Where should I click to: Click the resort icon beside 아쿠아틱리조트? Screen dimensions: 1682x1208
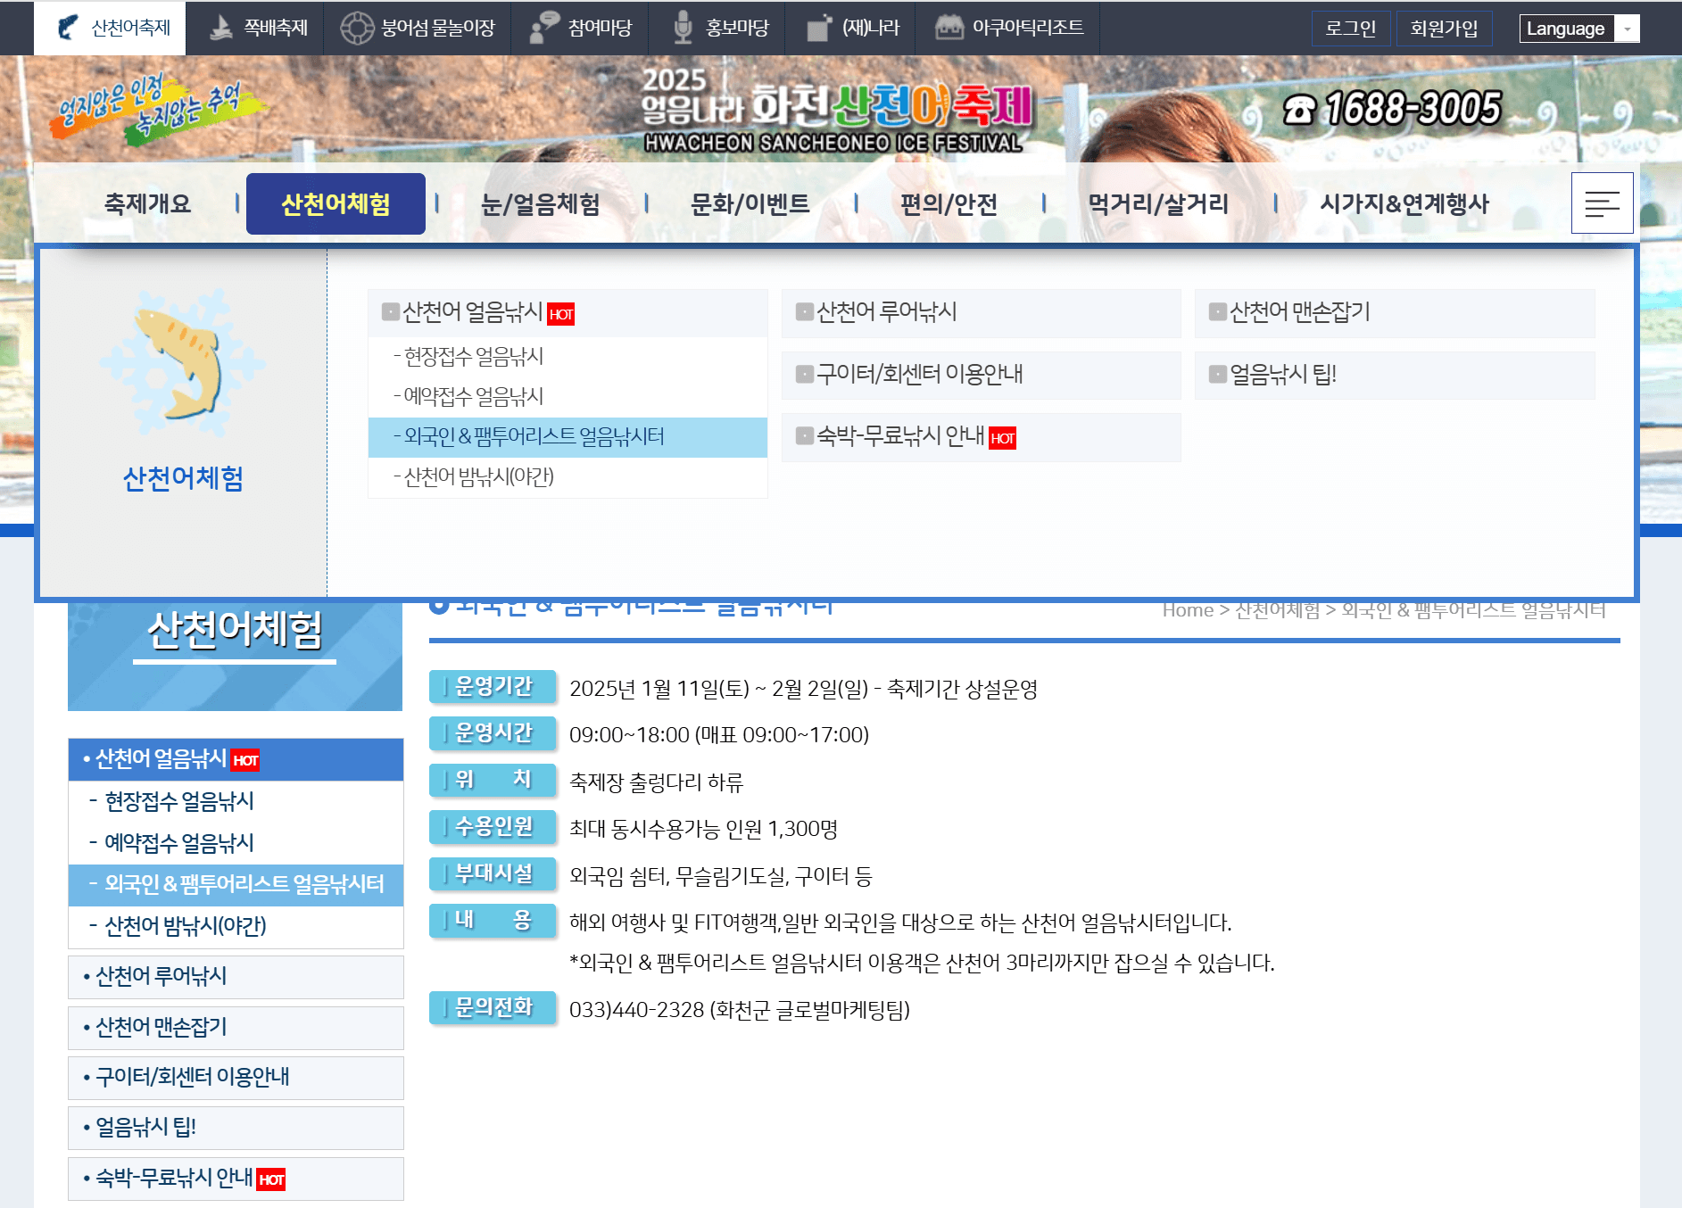tap(949, 28)
